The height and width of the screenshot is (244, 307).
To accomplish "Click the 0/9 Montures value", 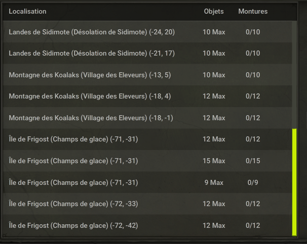I will coord(253,182).
